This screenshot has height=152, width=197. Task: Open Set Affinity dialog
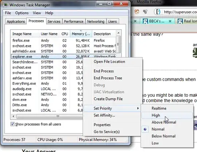[x=112, y=115]
